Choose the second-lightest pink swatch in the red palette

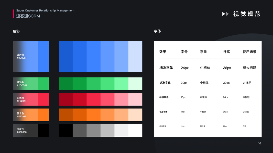[x=121, y=99]
